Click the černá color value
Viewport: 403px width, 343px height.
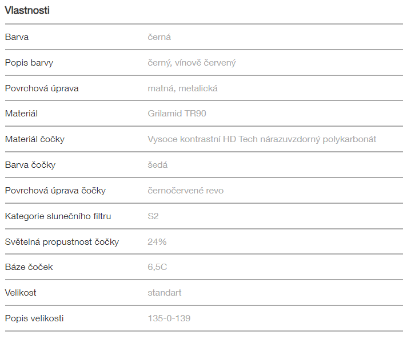pos(159,37)
